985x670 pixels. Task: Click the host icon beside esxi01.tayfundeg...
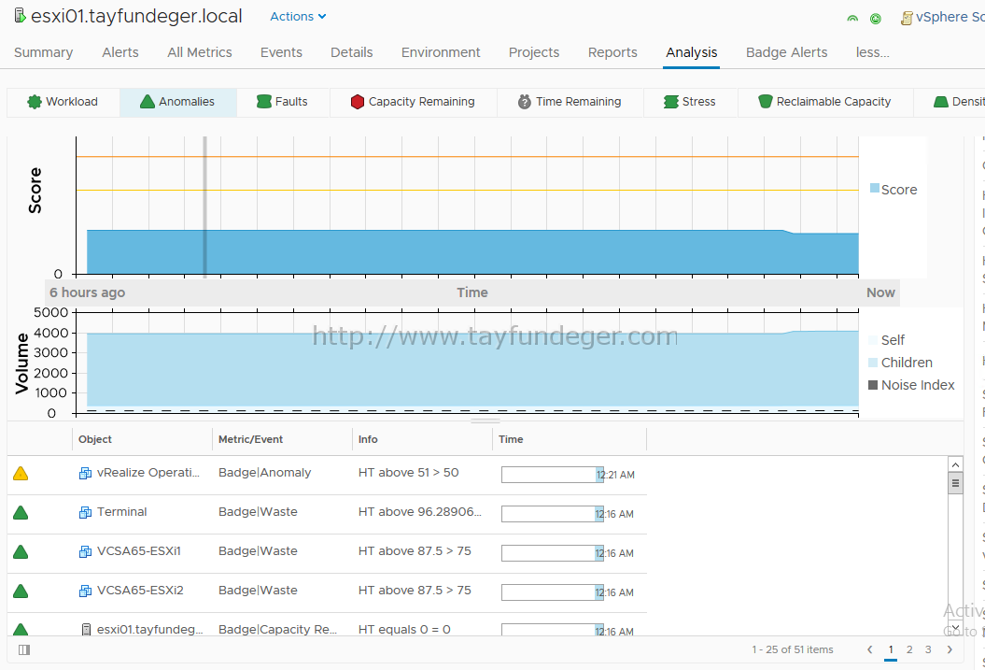(87, 629)
